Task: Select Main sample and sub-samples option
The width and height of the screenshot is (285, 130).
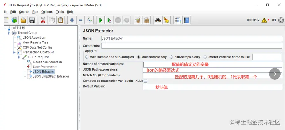Action: click(110, 57)
